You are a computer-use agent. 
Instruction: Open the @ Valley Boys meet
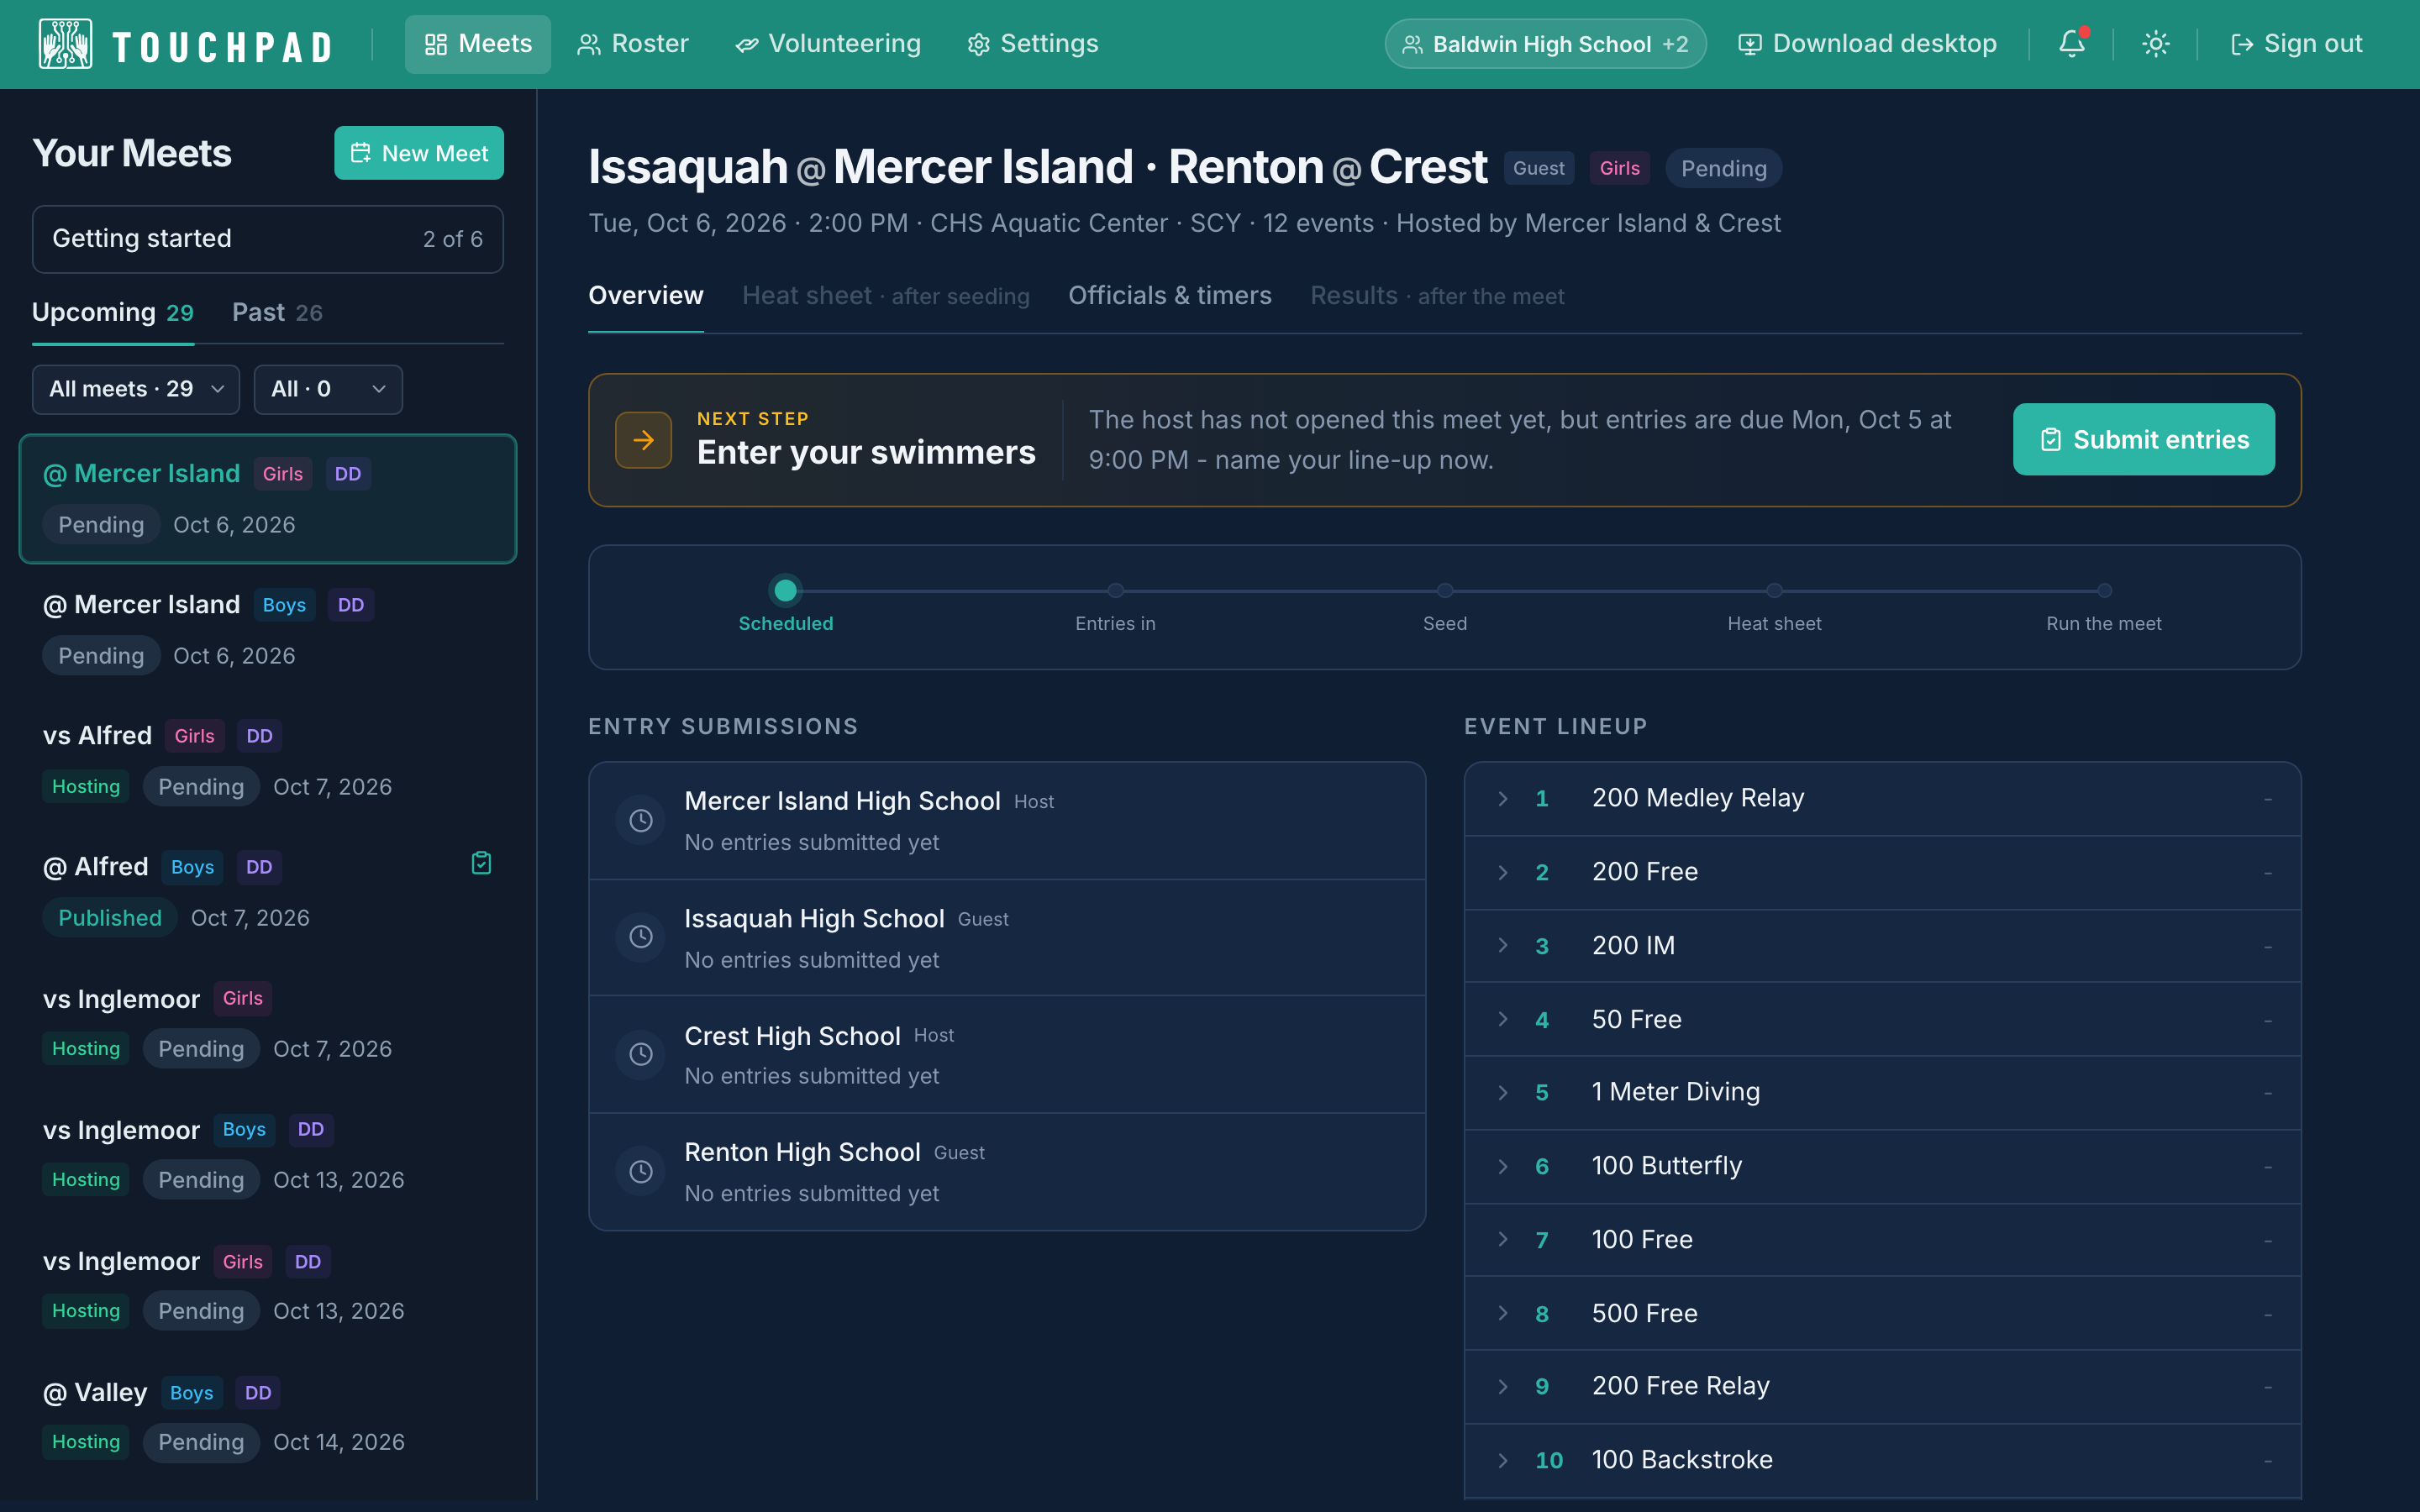tap(267, 1417)
